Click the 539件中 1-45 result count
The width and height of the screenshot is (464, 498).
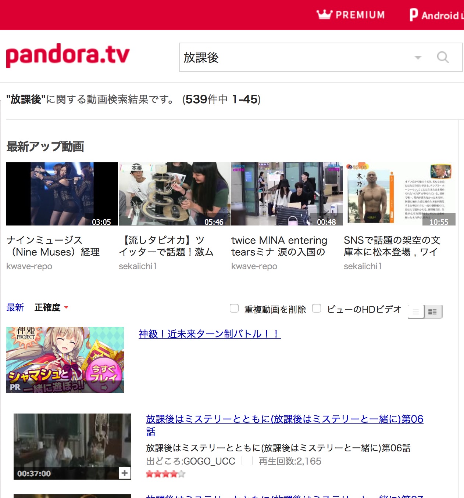click(222, 100)
